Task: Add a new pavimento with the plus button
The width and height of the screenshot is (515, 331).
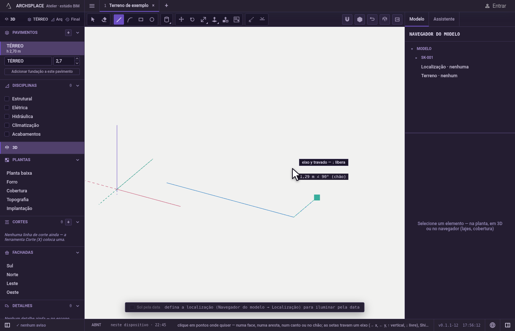Action: tap(68, 33)
